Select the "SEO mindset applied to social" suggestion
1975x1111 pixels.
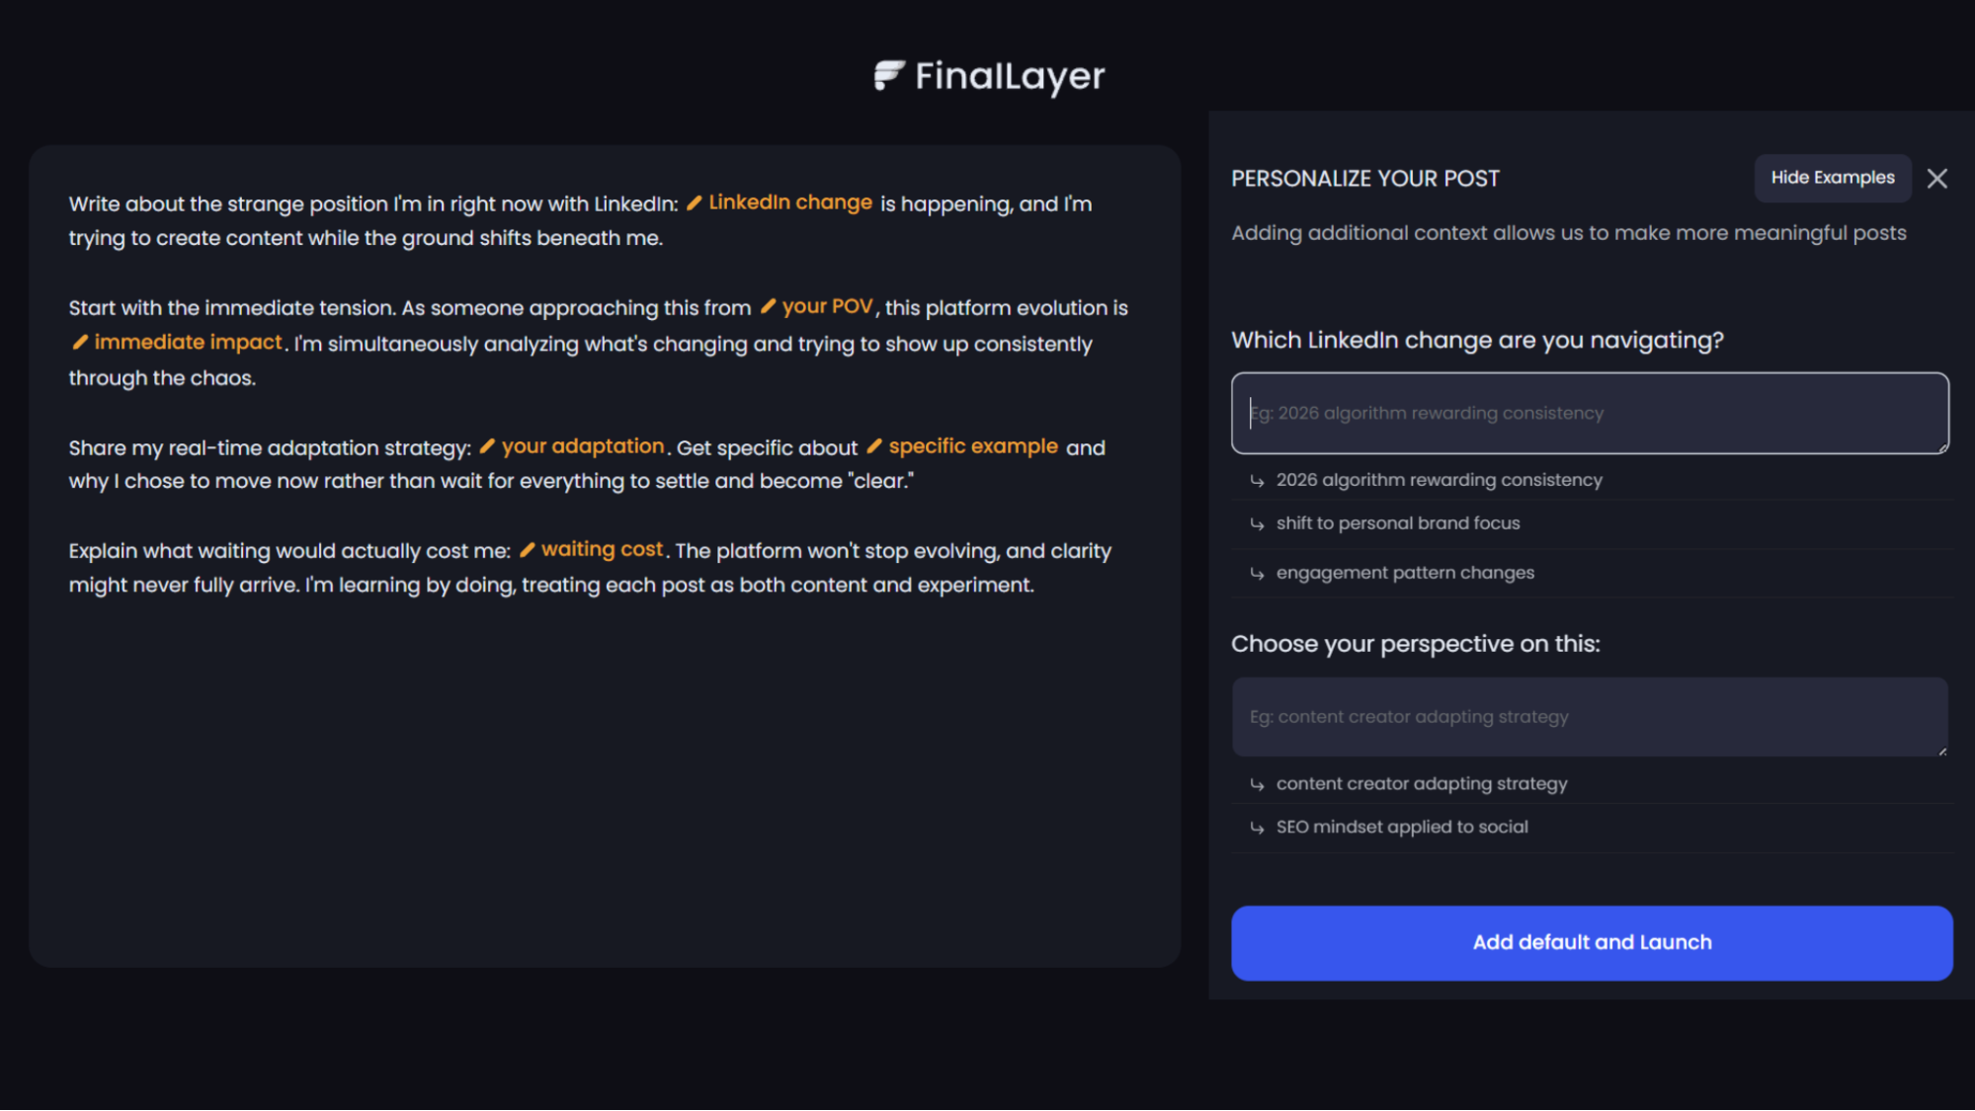1402,827
